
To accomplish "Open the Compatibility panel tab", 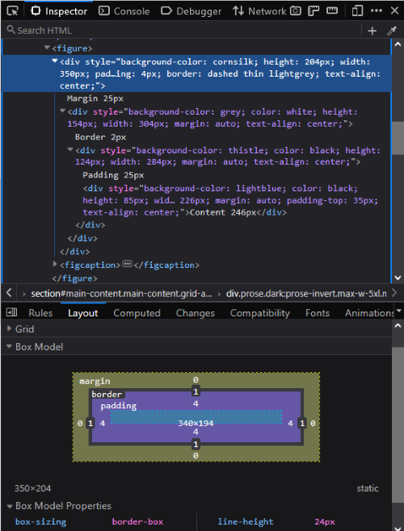I will [x=260, y=313].
